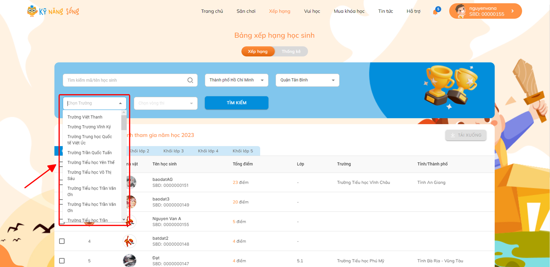The width and height of the screenshot is (550, 267).
Task: Open the notification bell with badge 5
Action: pyautogui.click(x=435, y=12)
